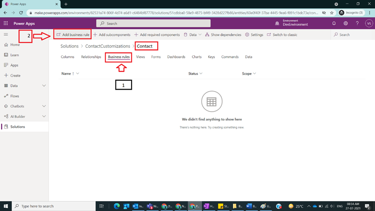Image resolution: width=375 pixels, height=211 pixels.
Task: Expand the AI Builder sidebar chevron
Action: [x=44, y=117]
